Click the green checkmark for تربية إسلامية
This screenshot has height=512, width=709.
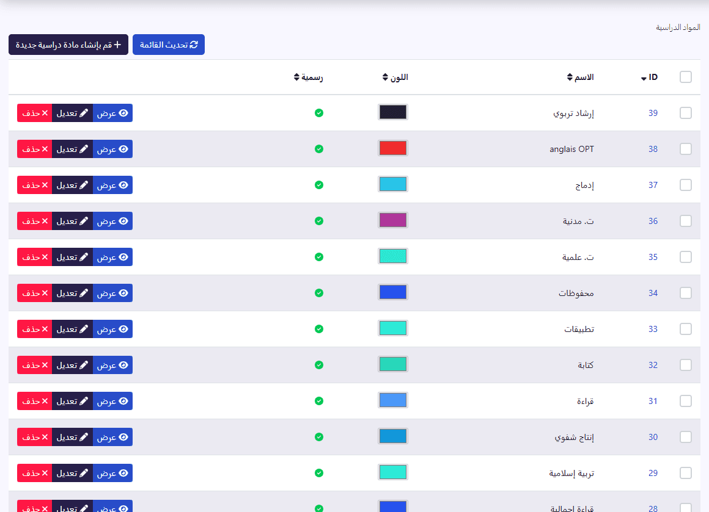[319, 473]
